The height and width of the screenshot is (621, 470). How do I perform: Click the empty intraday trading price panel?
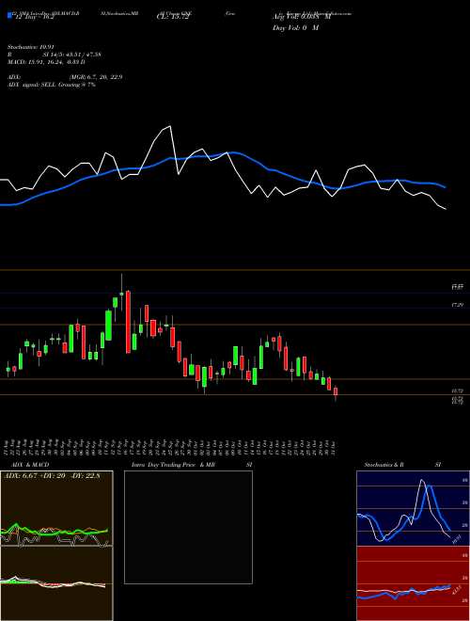tap(188, 527)
